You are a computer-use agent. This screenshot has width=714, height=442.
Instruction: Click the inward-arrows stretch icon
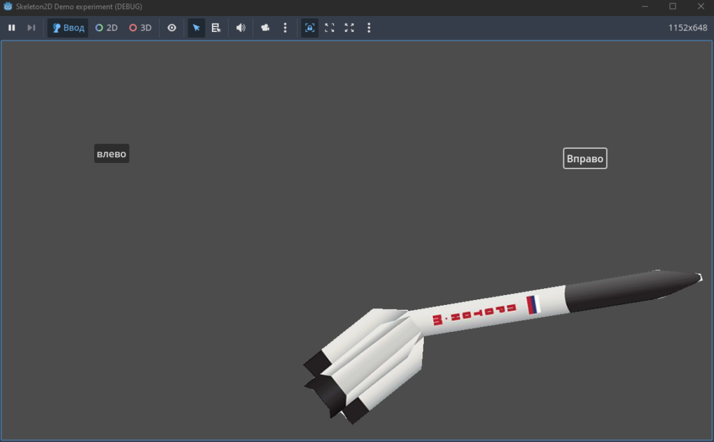(x=349, y=28)
